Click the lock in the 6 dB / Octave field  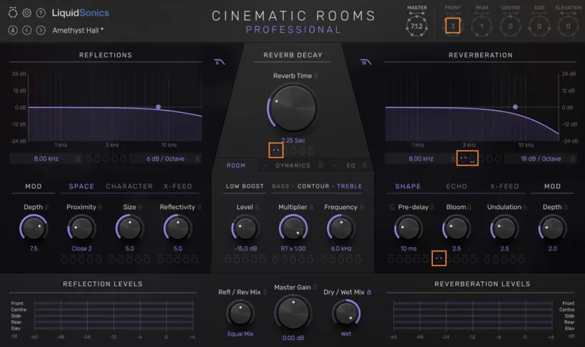click(197, 159)
